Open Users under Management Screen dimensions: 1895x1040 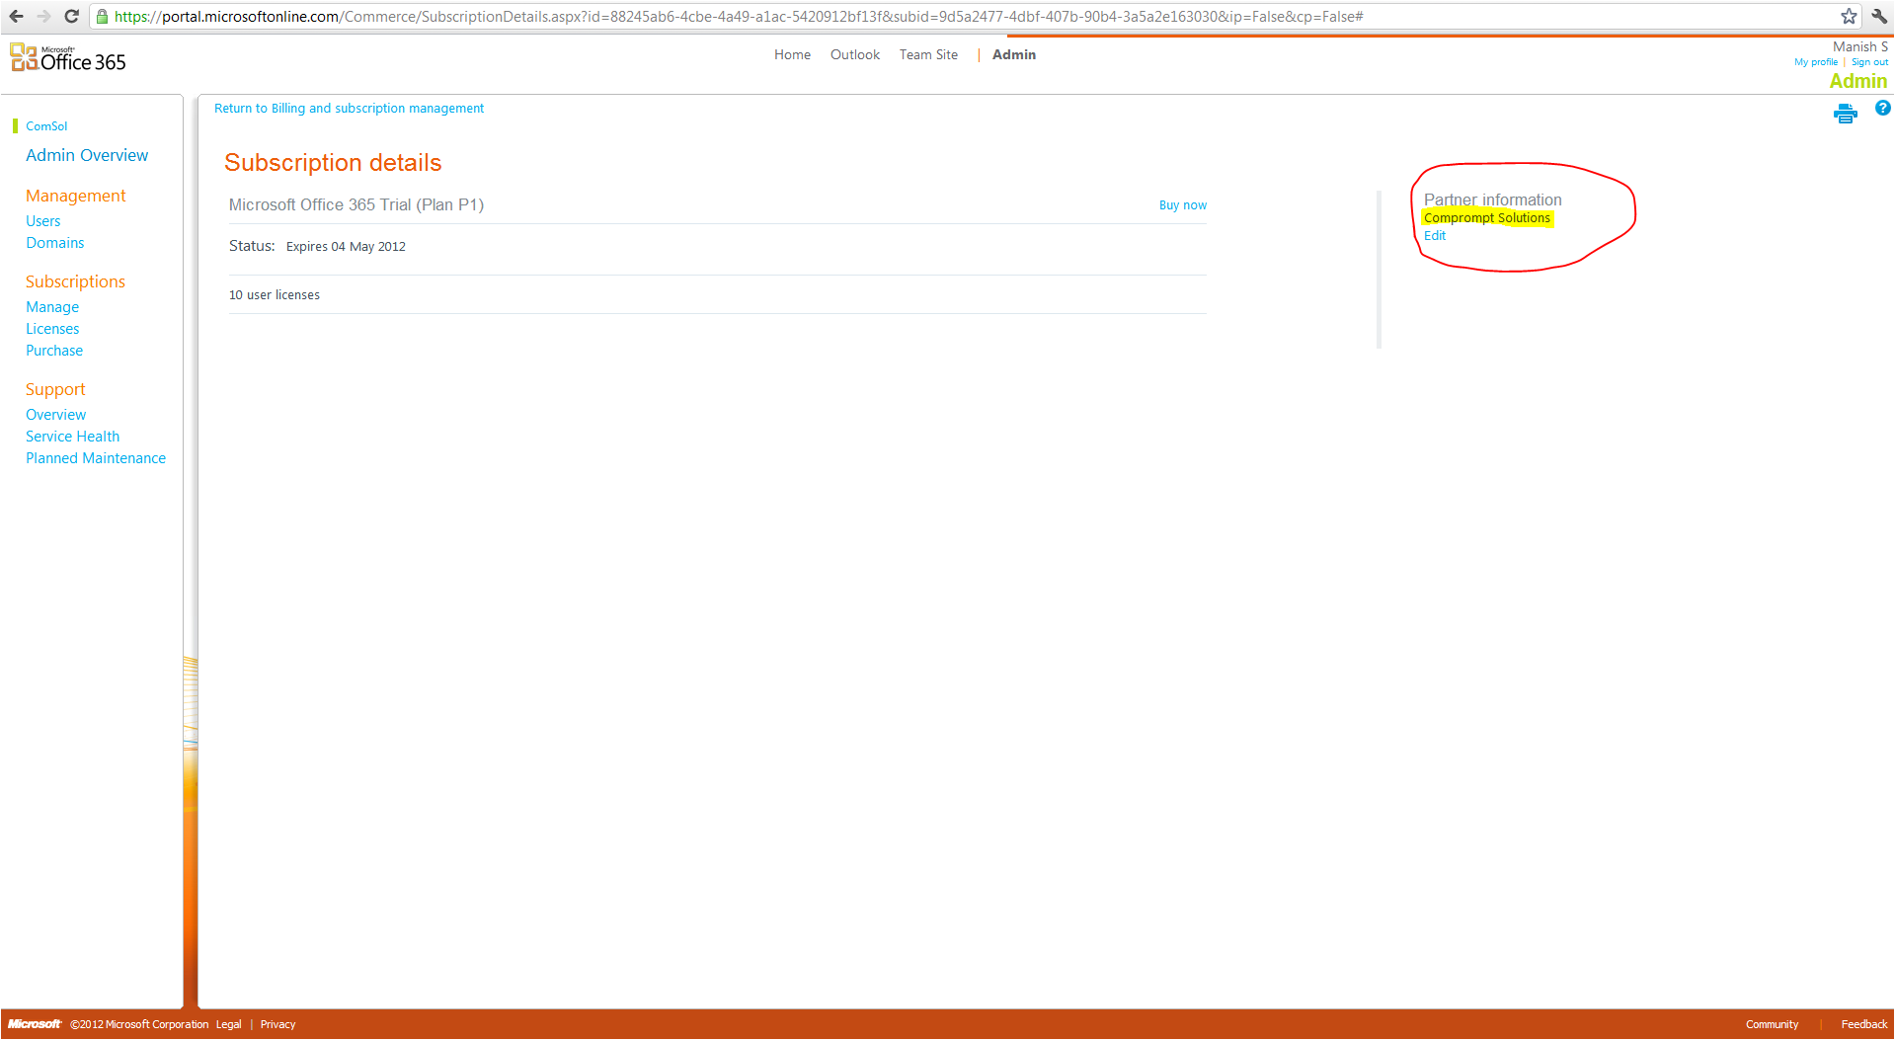click(x=42, y=221)
